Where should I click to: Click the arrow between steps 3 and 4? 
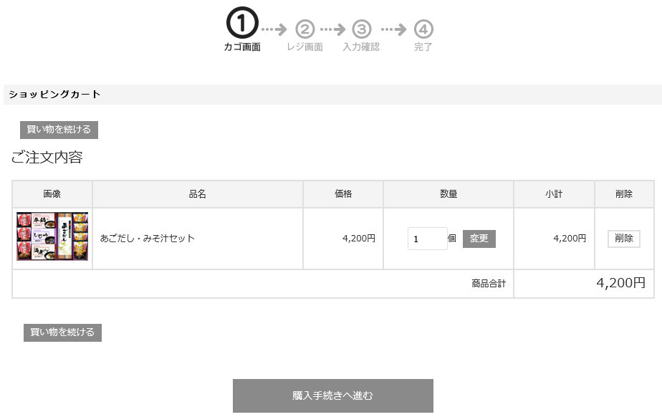point(393,29)
